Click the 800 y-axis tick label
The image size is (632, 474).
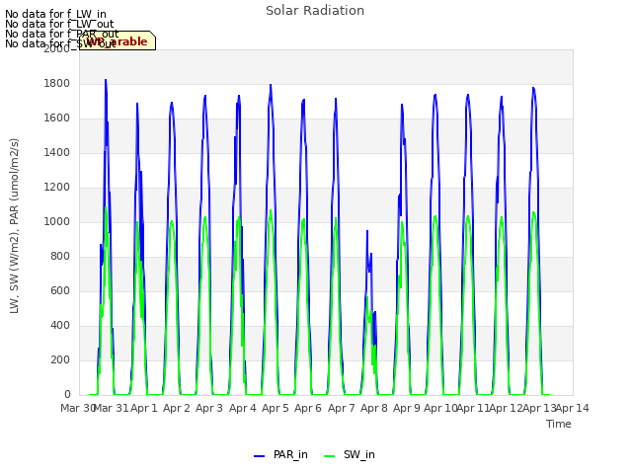pos(60,257)
